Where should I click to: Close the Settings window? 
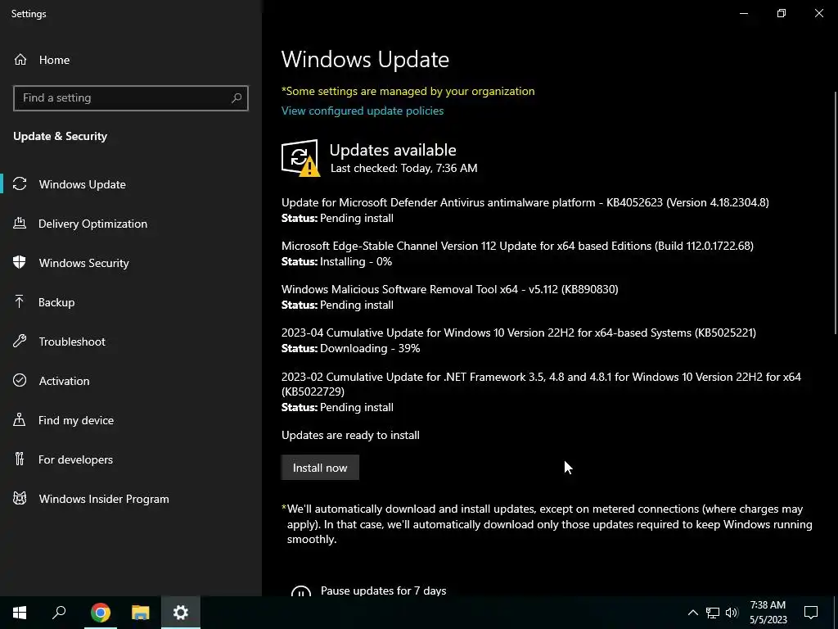coord(818,13)
